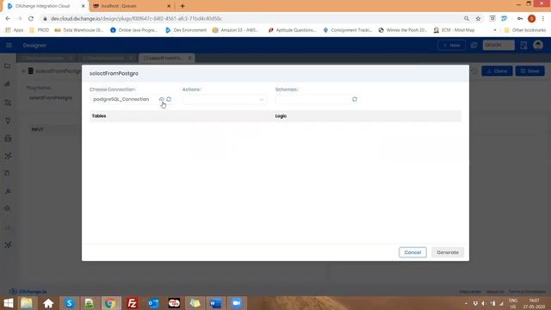The image size is (551, 310).
Task: Click the + New button in the header
Action: (451, 46)
